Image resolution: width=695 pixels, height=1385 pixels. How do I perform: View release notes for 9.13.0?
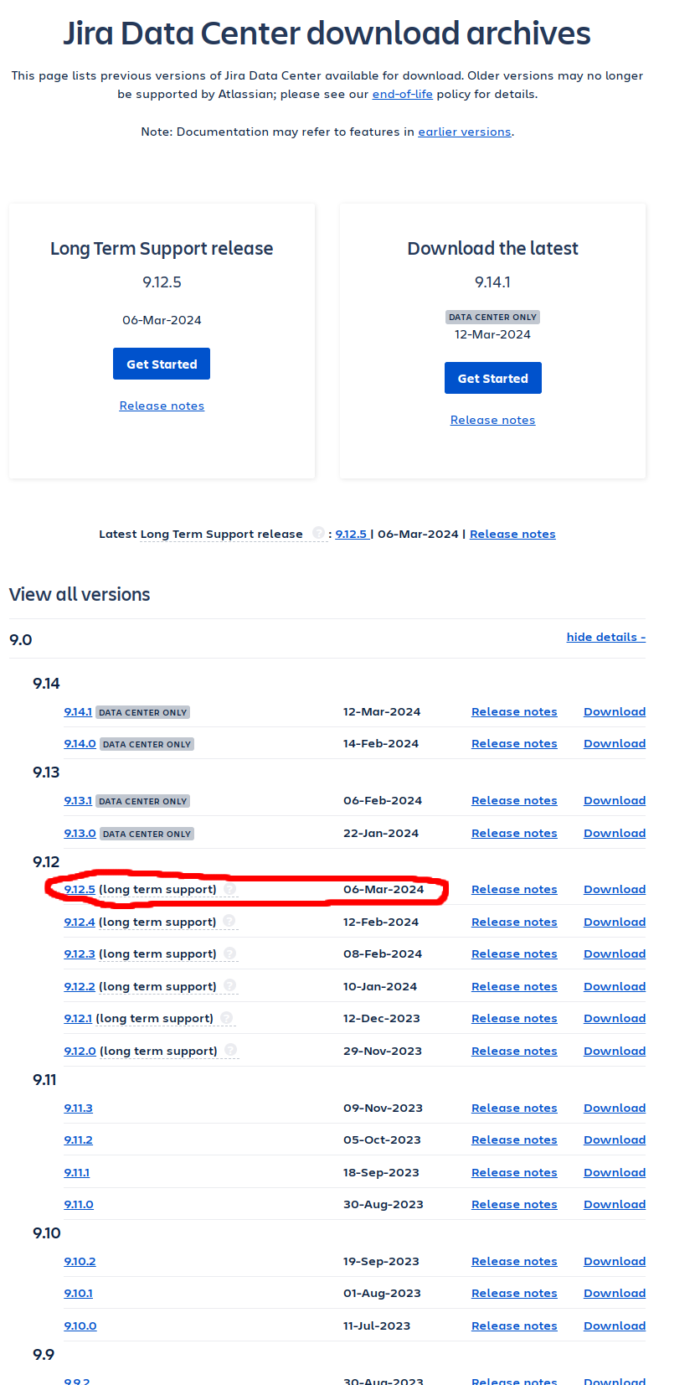(514, 833)
